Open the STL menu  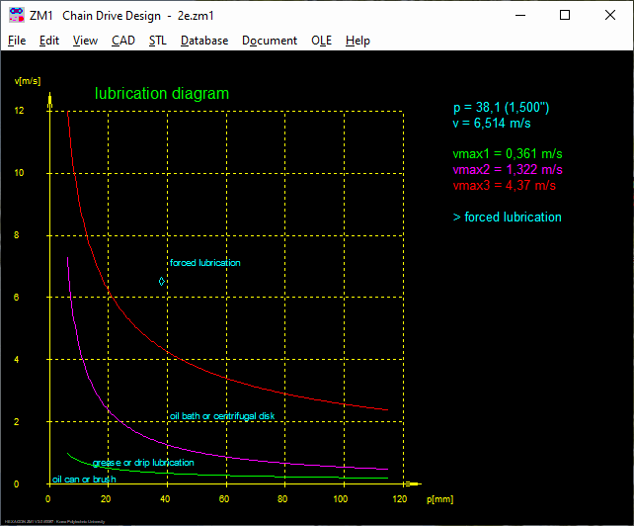158,41
